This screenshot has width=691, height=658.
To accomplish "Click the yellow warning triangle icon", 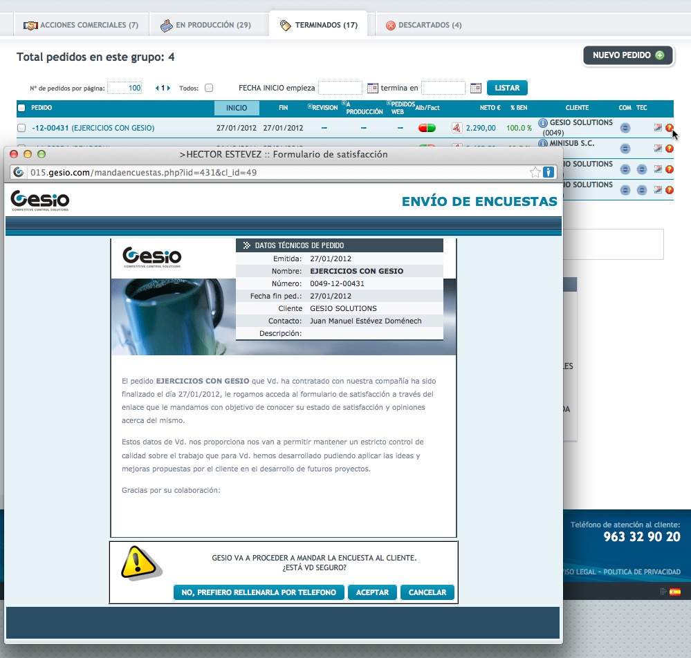I will [140, 563].
